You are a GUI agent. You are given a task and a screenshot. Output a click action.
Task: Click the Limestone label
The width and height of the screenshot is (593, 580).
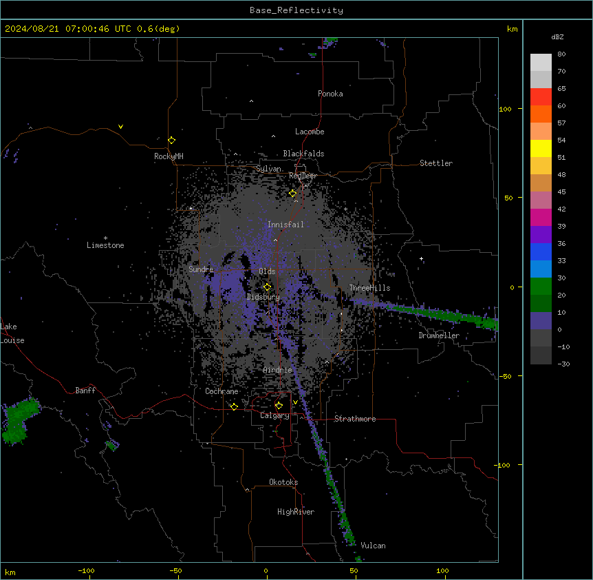[x=105, y=245]
